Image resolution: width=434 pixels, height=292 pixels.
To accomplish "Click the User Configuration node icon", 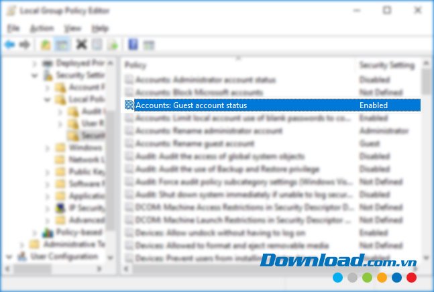I will tap(22, 256).
